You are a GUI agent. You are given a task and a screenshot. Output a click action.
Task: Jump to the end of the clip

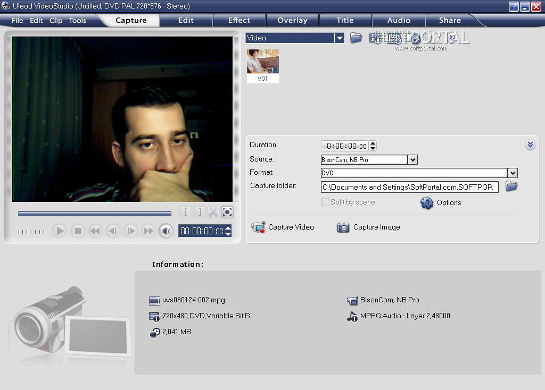(148, 231)
